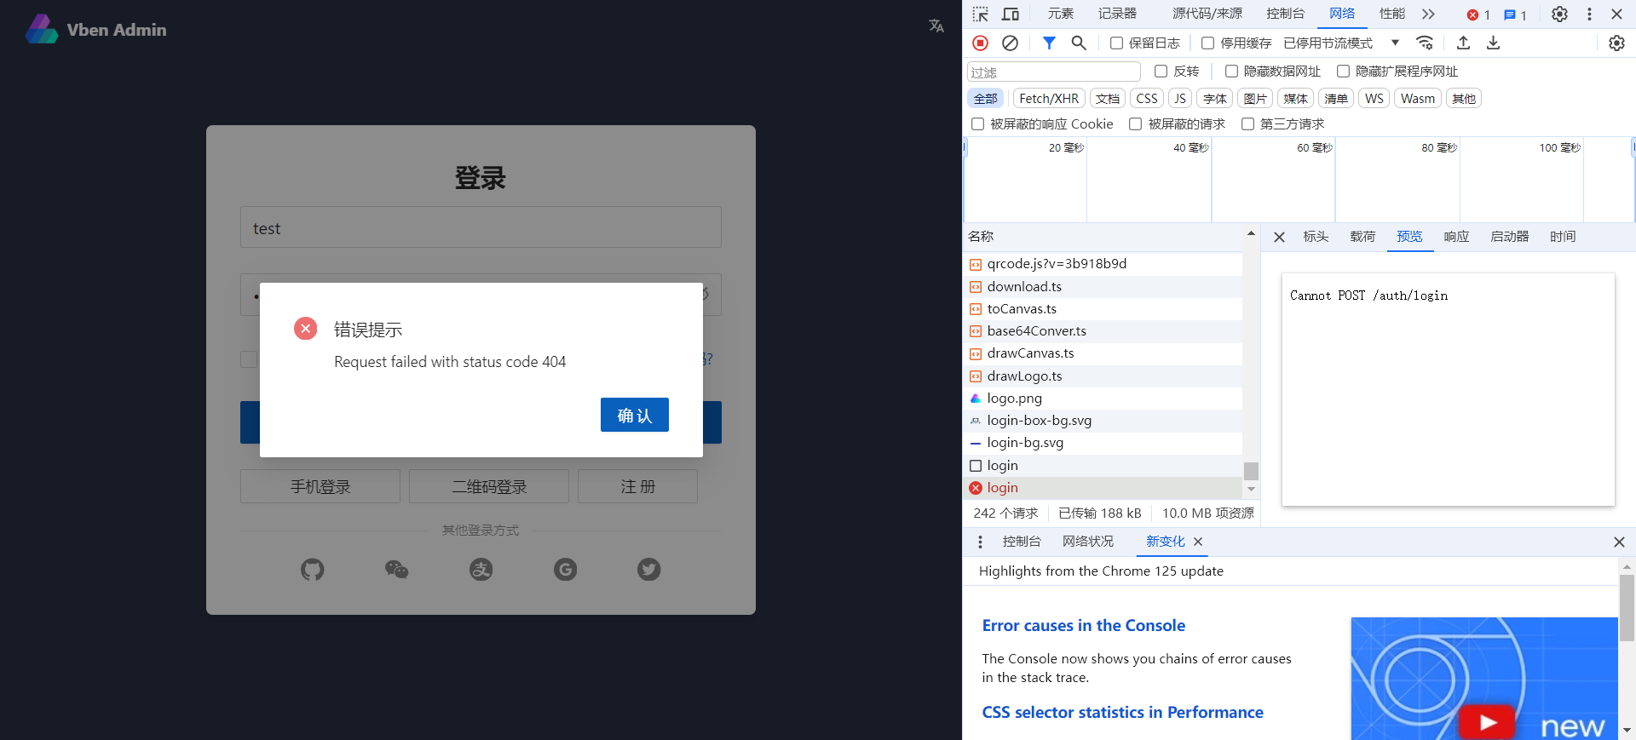Enable the 保留日志 checkbox
The image size is (1636, 740).
tap(1116, 43)
